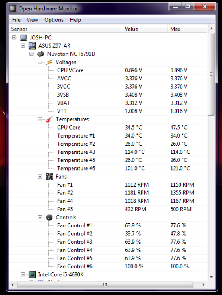Select the Fan Control #2 row
222x295 pixels.
(109, 234)
